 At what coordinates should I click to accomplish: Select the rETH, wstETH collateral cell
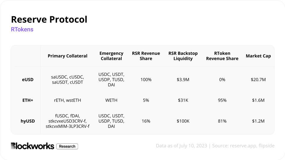[x=67, y=100]
